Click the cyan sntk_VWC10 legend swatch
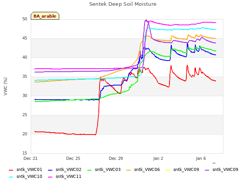 coord(11,177)
